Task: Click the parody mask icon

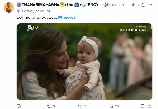Action: [x=18, y=11]
